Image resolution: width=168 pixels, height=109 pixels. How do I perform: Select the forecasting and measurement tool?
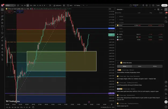pyautogui.click(x=2, y=23)
